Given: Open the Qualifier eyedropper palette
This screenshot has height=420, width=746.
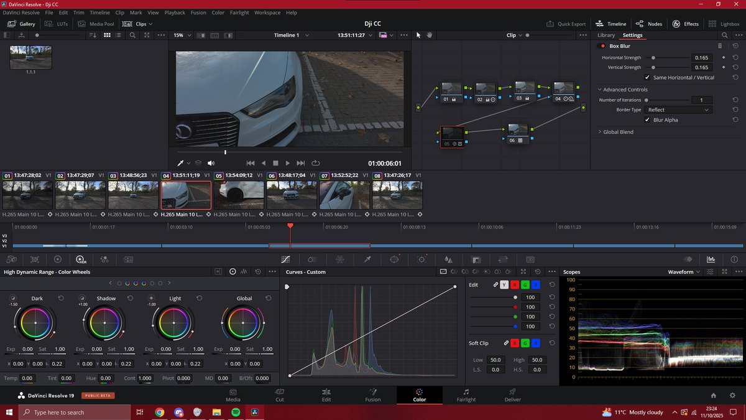Looking at the screenshot, I should point(367,259).
